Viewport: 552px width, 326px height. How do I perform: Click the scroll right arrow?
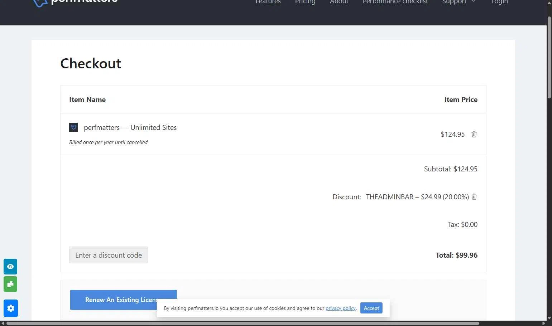pos(544,323)
